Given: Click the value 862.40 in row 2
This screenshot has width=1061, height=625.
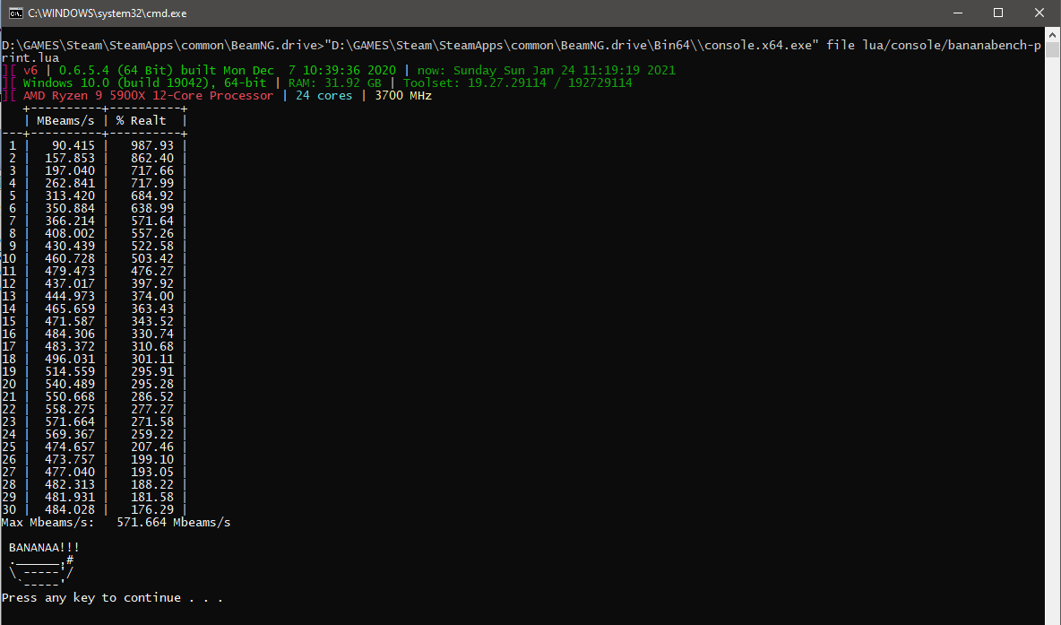Looking at the screenshot, I should 152,158.
